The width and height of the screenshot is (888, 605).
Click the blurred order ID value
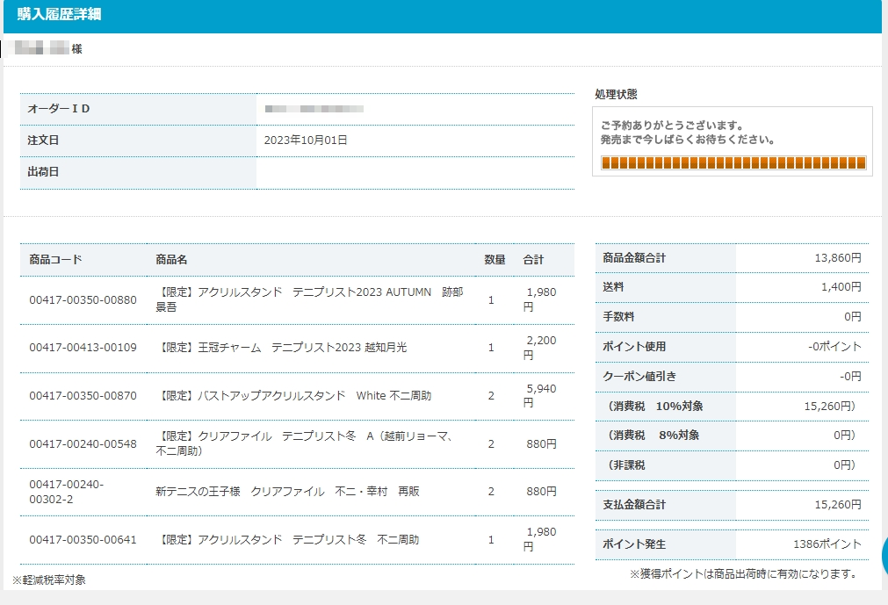(x=314, y=109)
